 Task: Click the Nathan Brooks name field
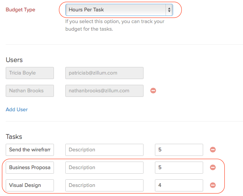click(x=30, y=91)
